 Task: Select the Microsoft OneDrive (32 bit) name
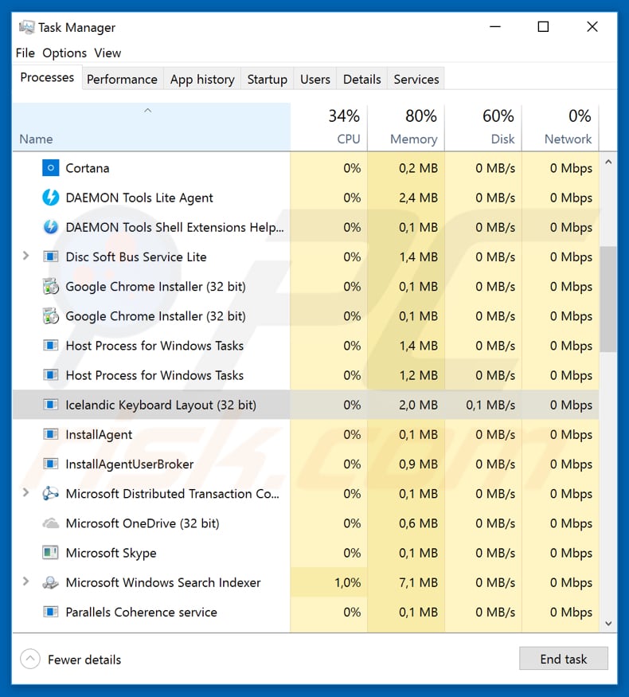[x=143, y=523]
